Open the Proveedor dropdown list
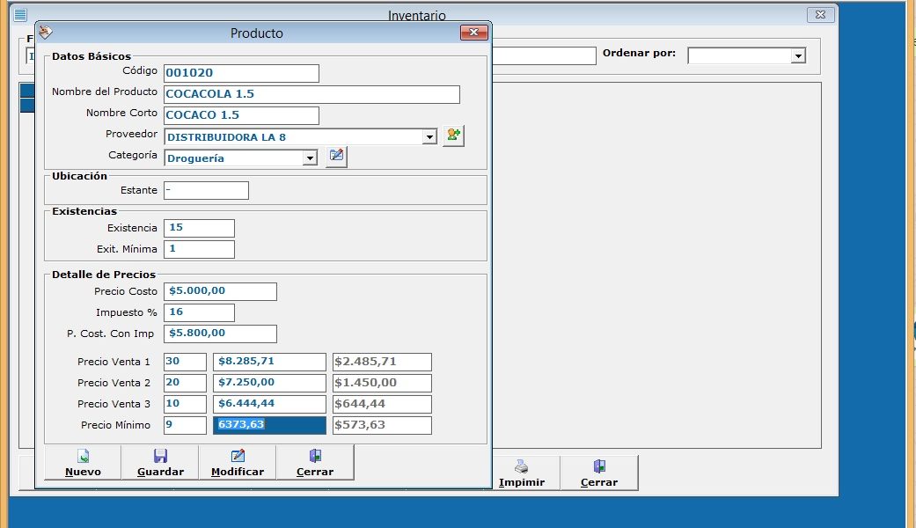The height and width of the screenshot is (528, 916). 429,136
